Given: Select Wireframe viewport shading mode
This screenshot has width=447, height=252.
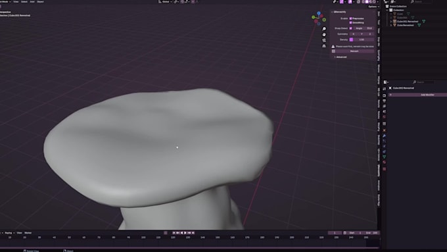Looking at the screenshot, I should (x=363, y=2).
